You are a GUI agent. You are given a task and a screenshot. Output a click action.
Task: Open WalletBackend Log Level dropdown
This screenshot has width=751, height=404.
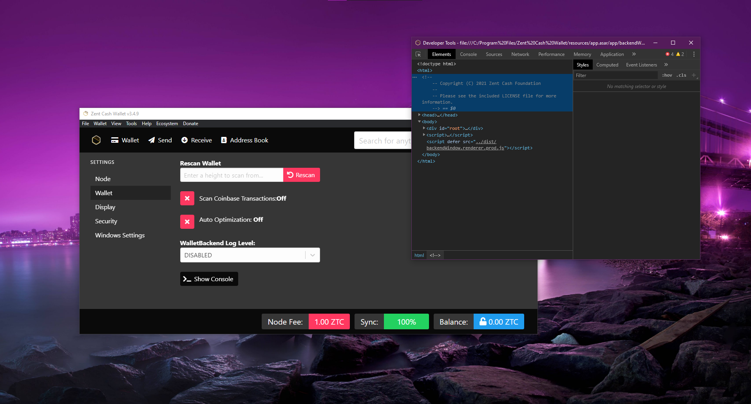250,255
